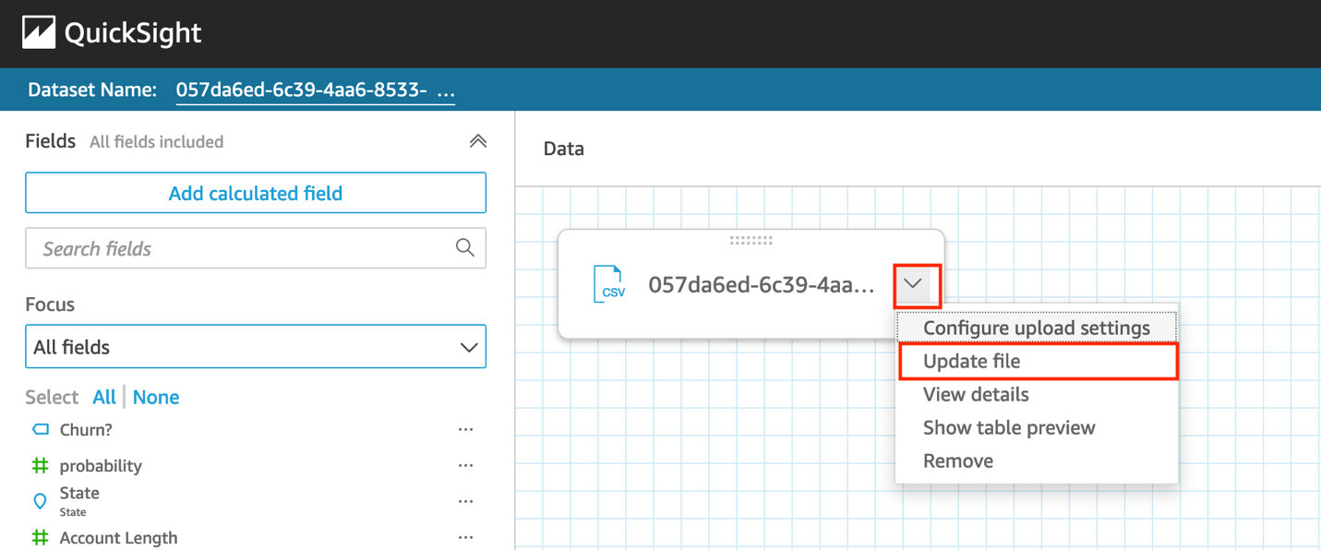Open the options menu for probability field
The image size is (1321, 550).
tap(466, 466)
